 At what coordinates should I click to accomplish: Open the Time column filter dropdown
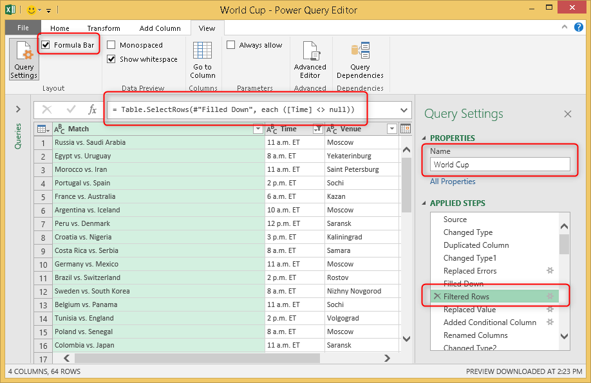[318, 129]
